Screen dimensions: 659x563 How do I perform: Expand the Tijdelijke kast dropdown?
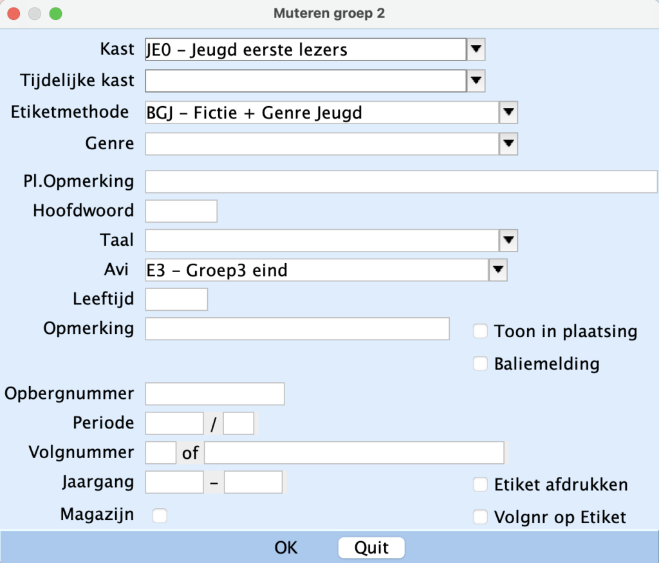(x=476, y=80)
